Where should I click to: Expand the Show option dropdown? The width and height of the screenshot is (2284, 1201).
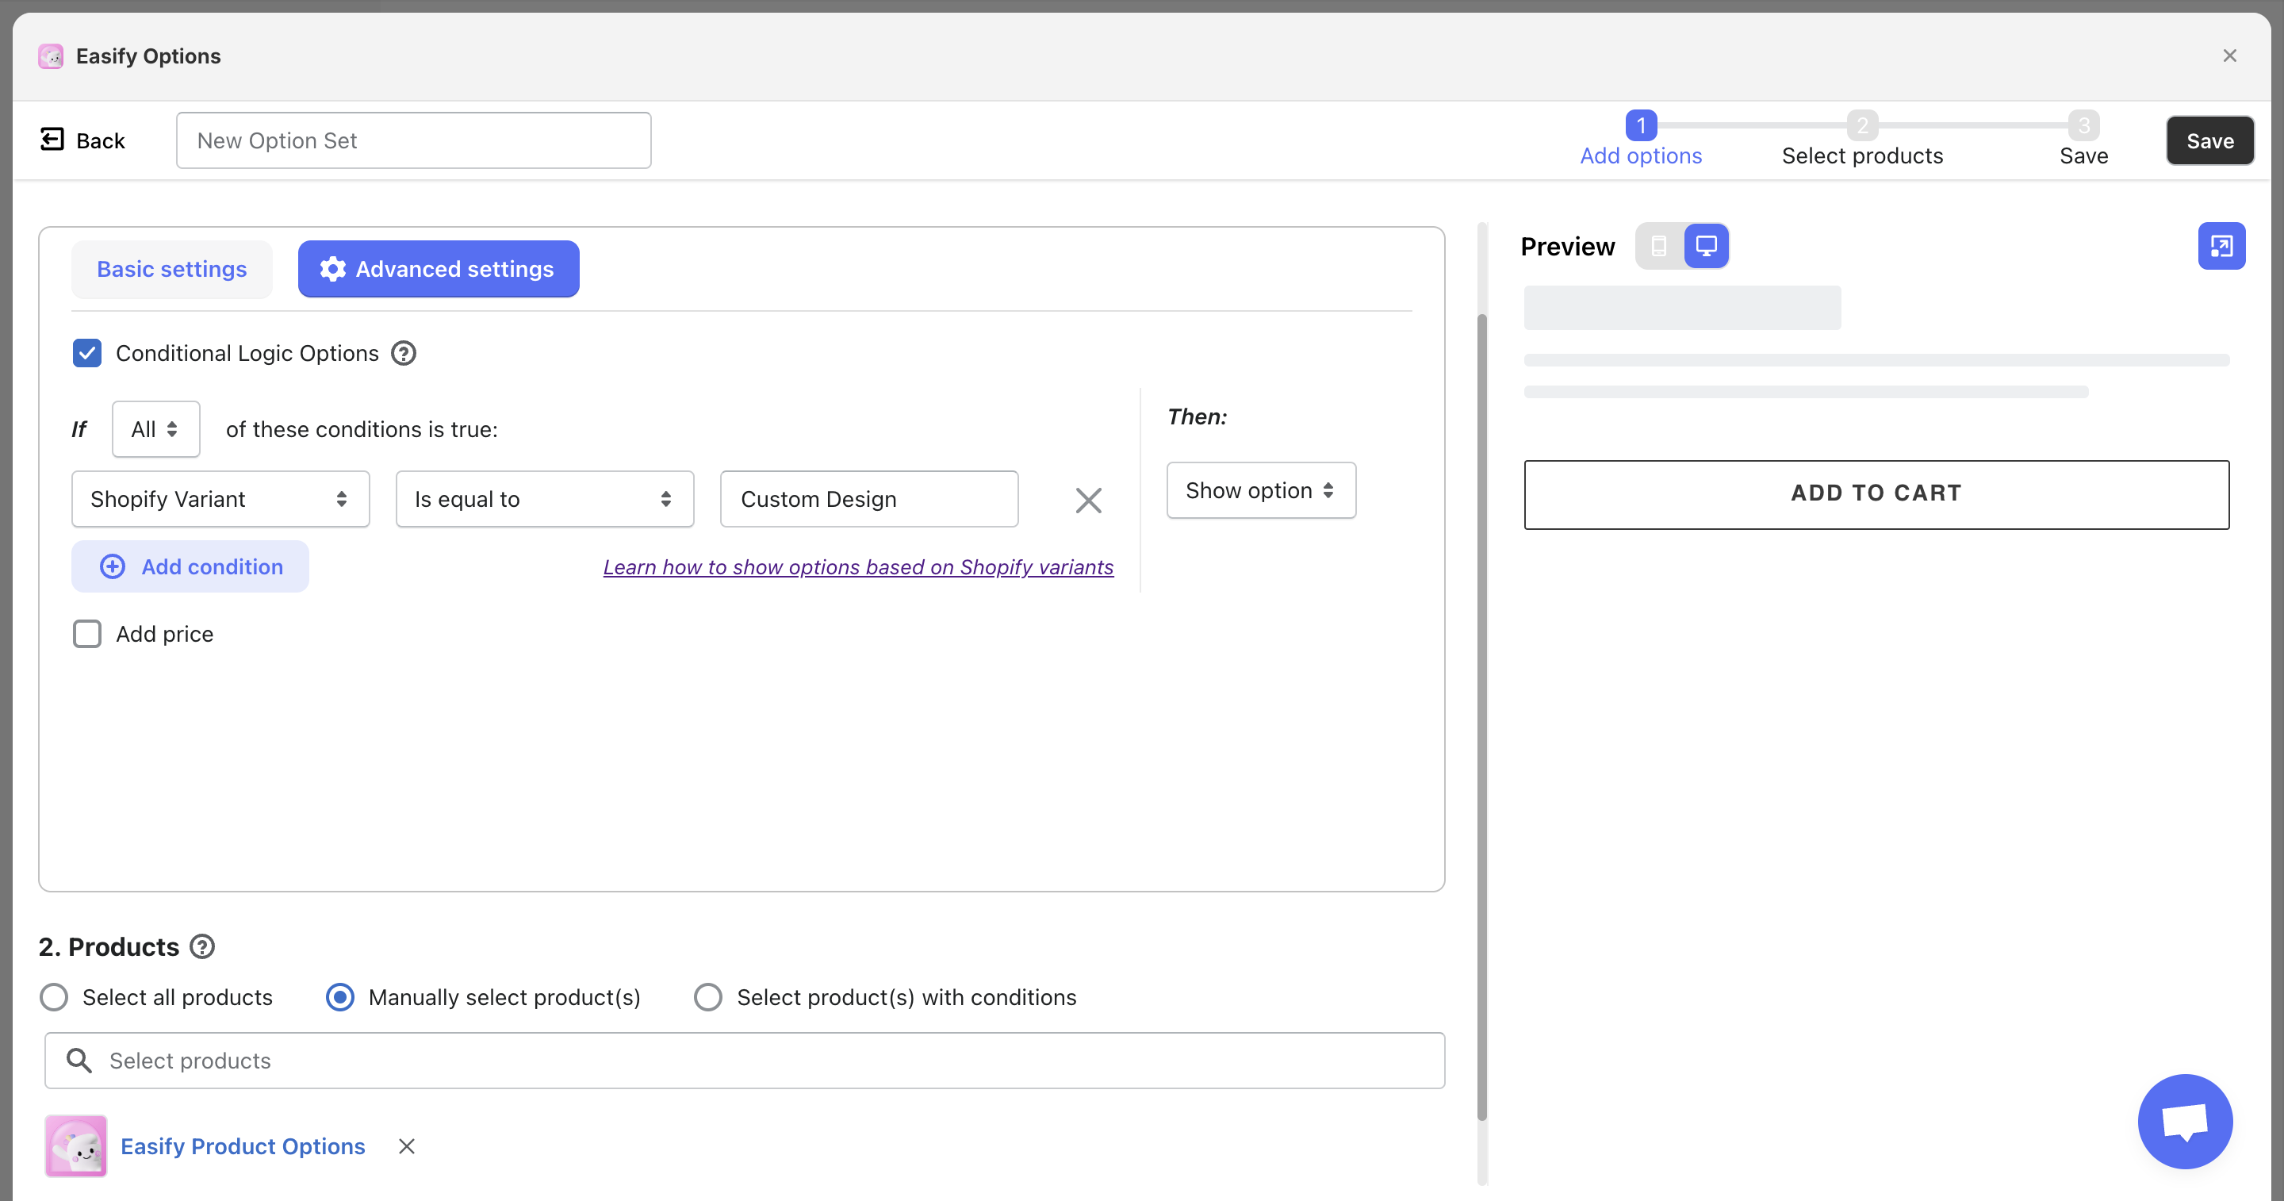[x=1260, y=490]
